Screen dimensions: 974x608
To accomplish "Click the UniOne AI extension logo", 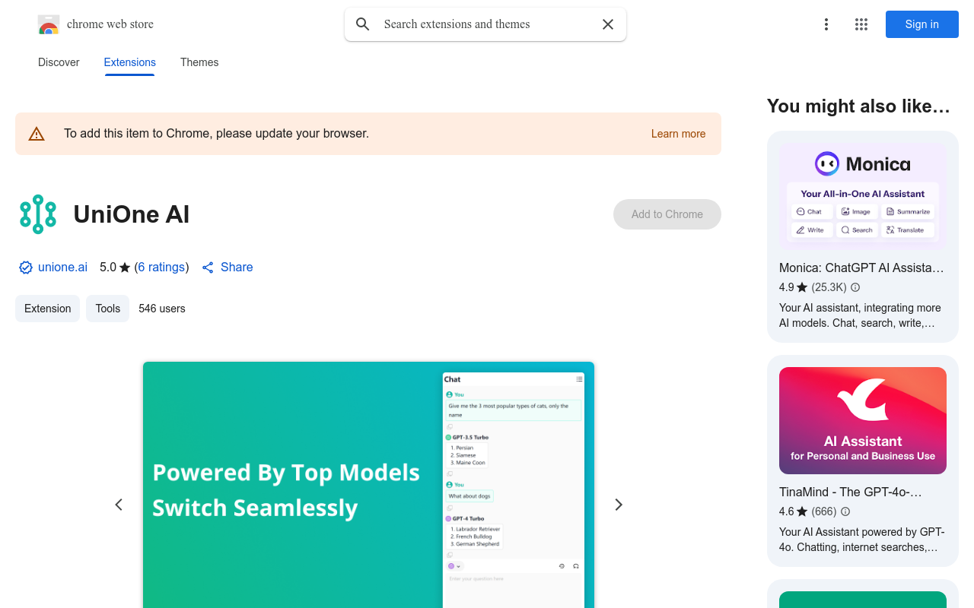I will (38, 214).
